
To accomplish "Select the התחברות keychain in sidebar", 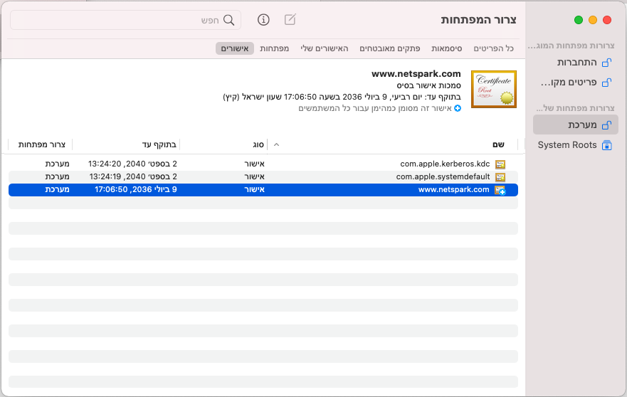I will pos(576,63).
